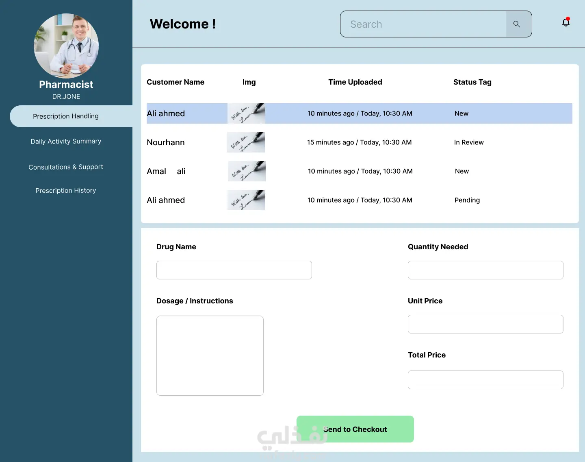The height and width of the screenshot is (462, 585).
Task: Click the Unit Price field
Action: [x=485, y=324]
